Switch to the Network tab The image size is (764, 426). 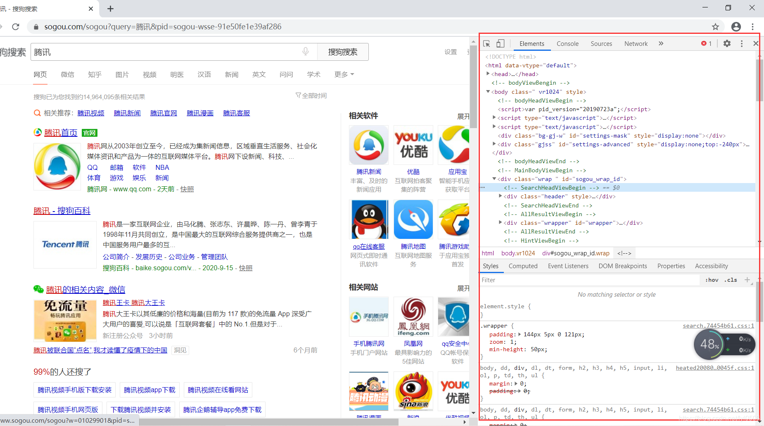(x=636, y=43)
